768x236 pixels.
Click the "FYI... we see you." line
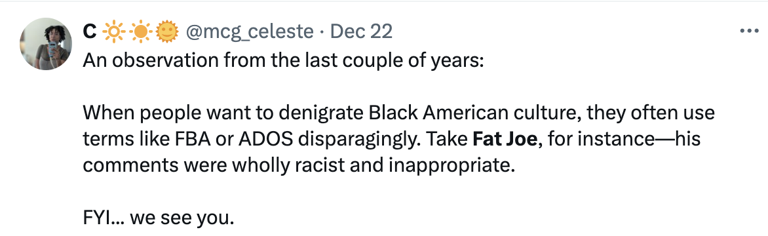159,218
